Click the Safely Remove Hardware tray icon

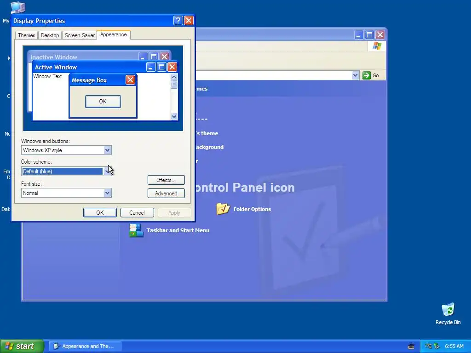(x=437, y=346)
